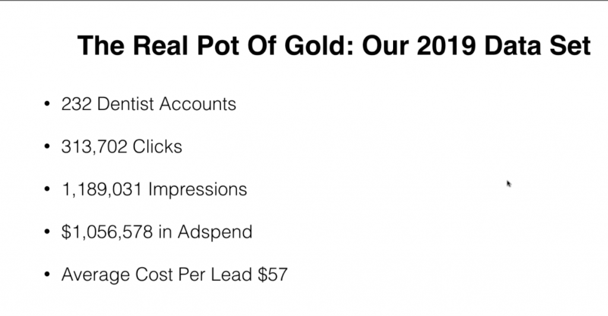Click the word "Impressions"

click(197, 189)
